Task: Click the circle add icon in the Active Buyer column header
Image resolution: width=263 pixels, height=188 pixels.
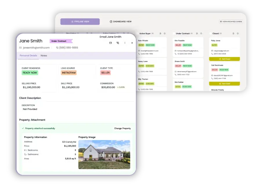Action: (x=165, y=33)
